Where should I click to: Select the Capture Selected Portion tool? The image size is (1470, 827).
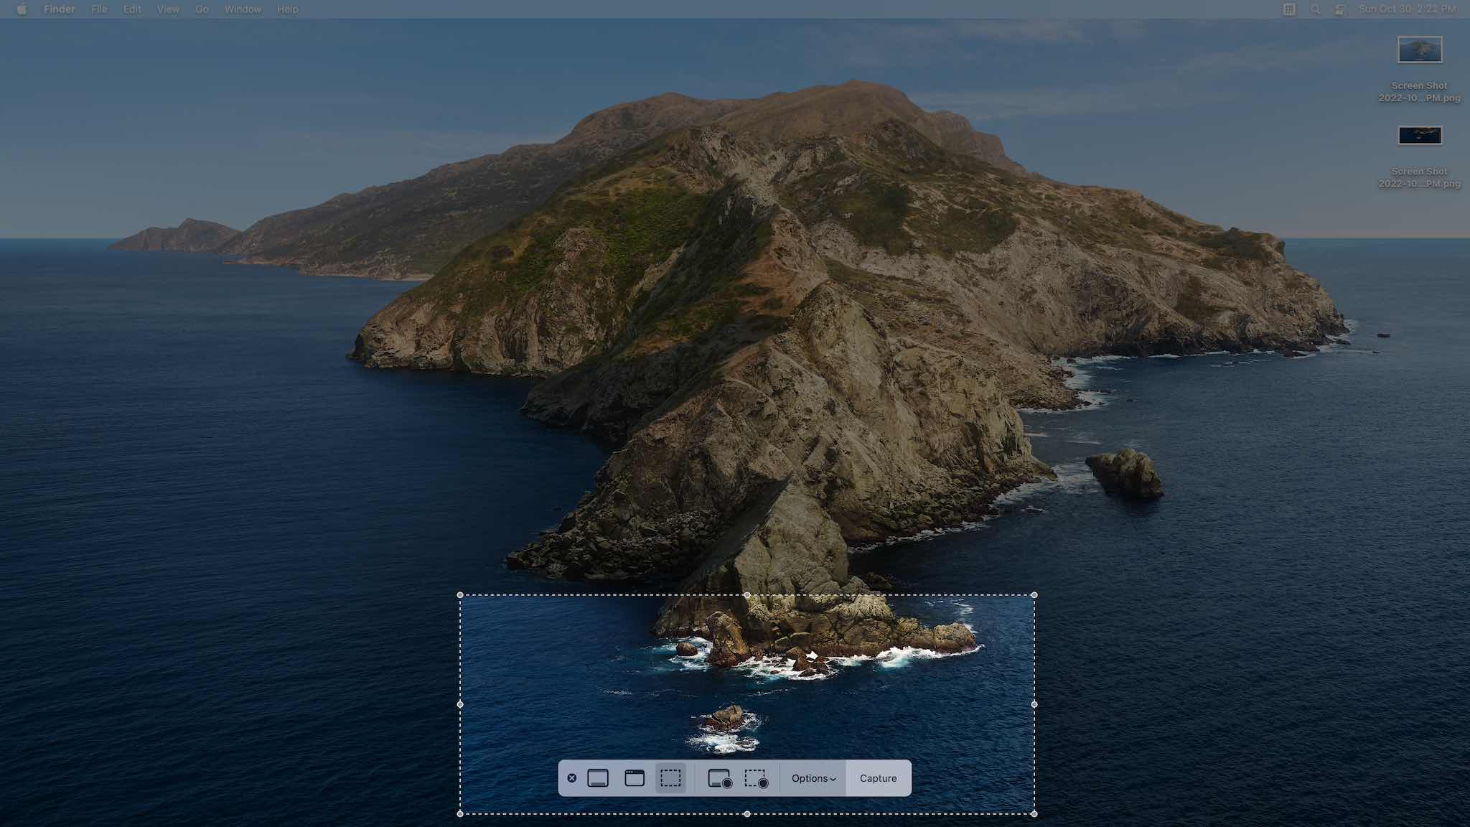671,777
